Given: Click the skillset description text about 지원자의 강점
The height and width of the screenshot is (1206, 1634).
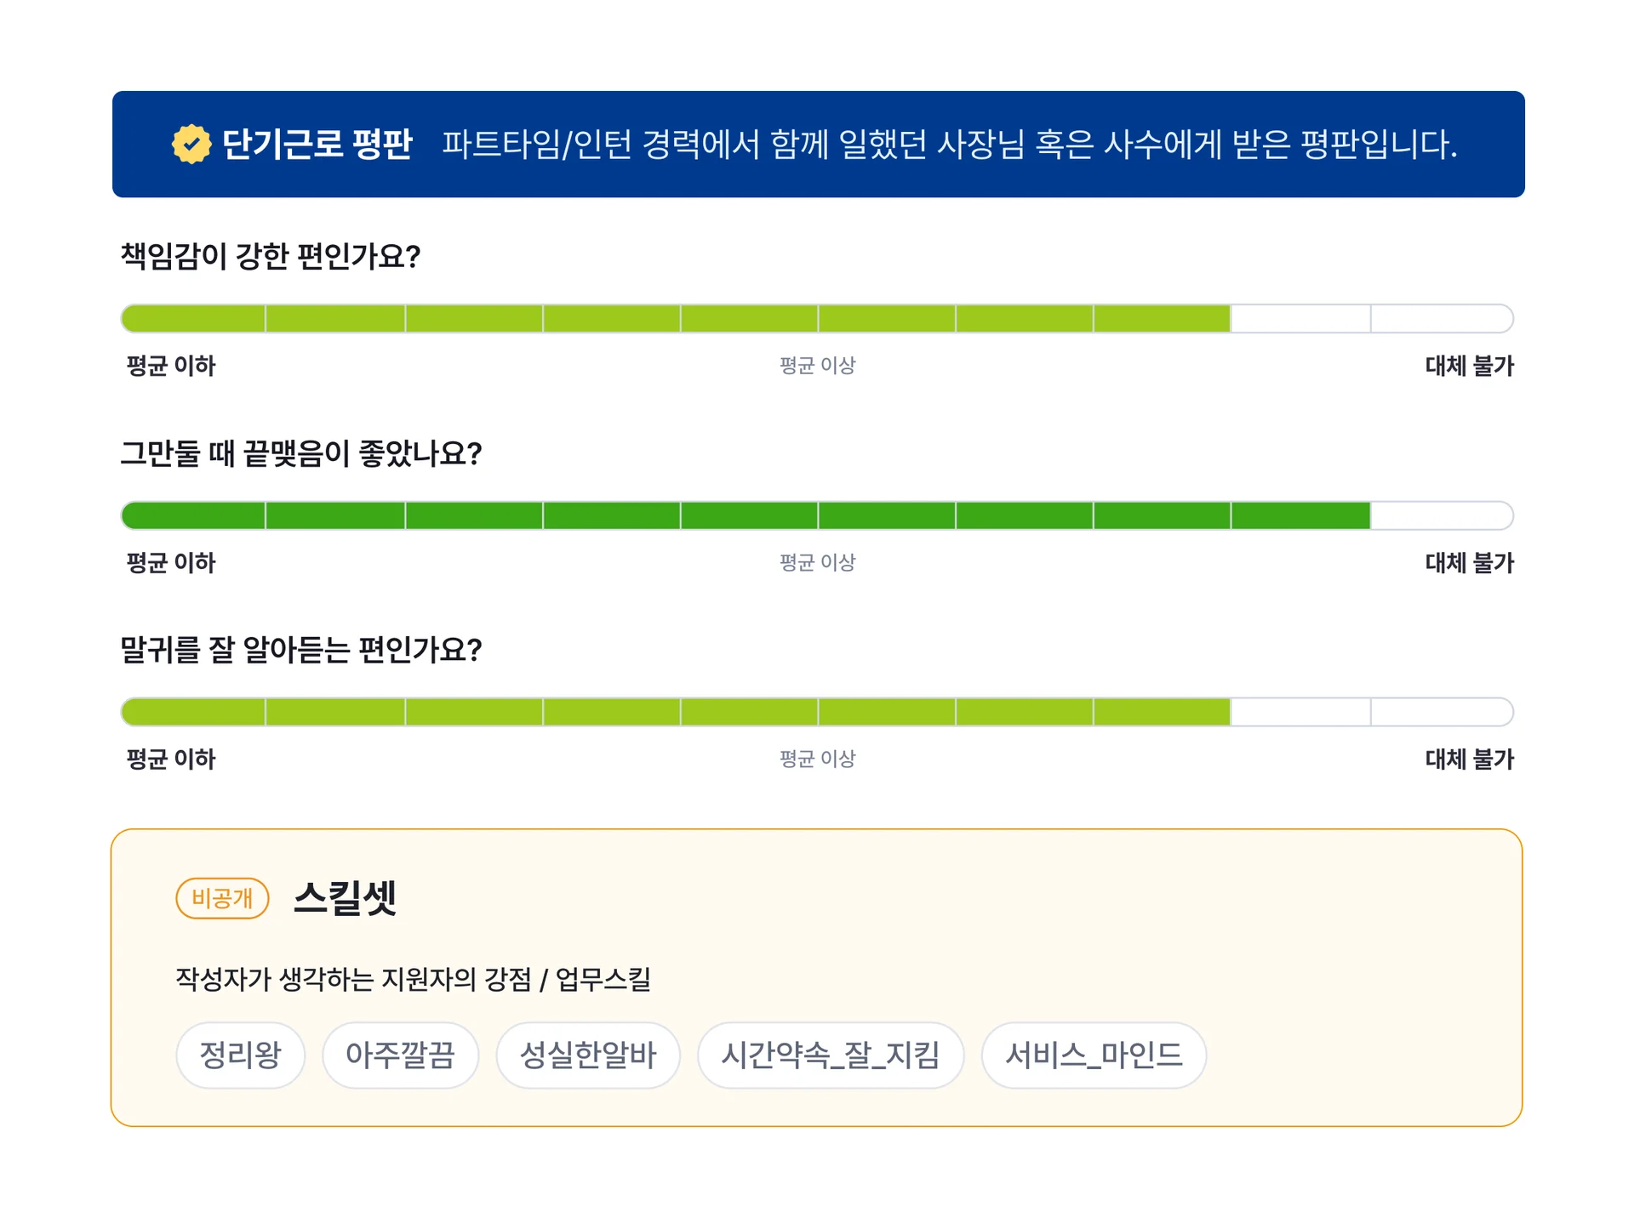Looking at the screenshot, I should pos(414,980).
